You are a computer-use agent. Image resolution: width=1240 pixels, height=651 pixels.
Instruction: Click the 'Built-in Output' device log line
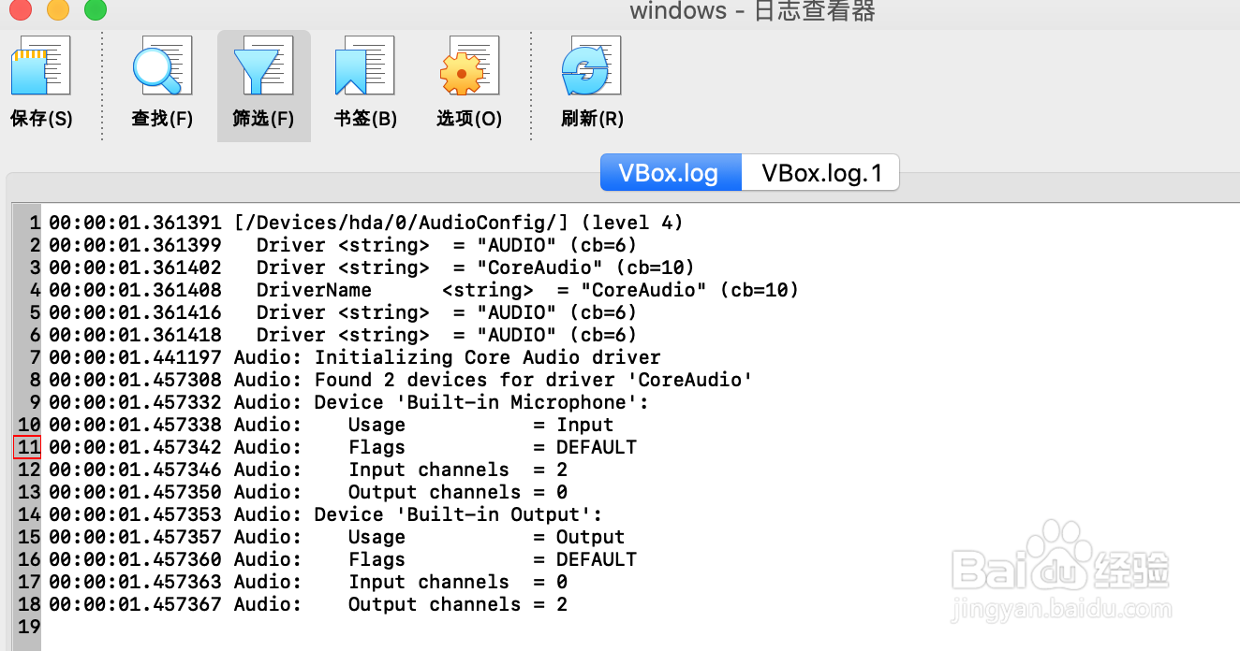(326, 514)
